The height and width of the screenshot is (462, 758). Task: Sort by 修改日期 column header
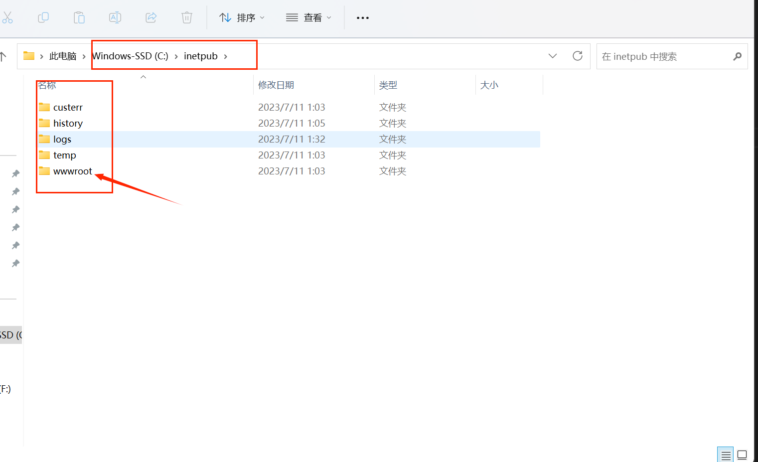276,85
